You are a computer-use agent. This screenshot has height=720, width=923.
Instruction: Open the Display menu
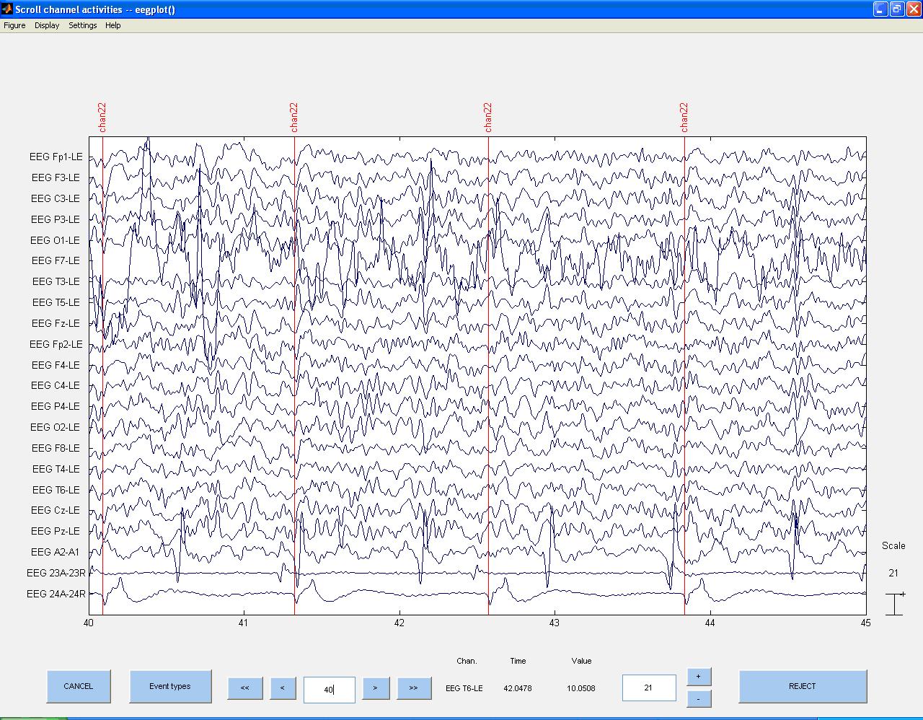click(x=47, y=25)
